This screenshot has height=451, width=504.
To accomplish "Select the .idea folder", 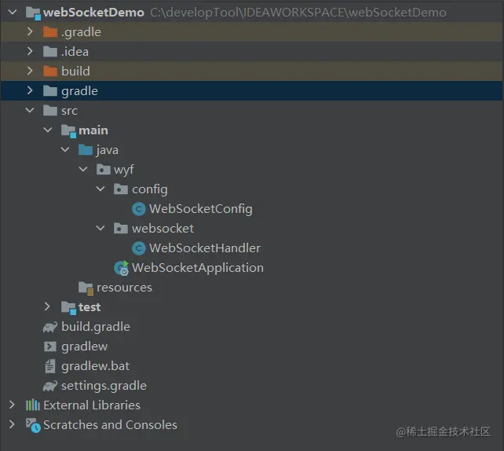I will (75, 52).
